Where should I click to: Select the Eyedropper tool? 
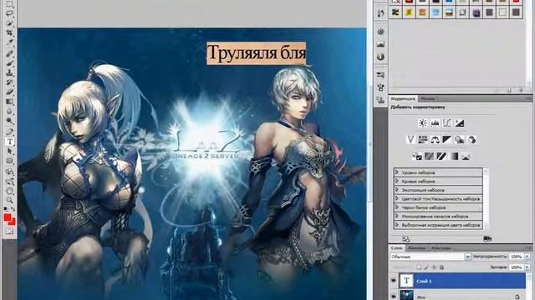tap(9, 42)
